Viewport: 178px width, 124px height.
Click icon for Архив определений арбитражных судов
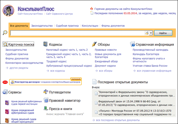point(7,112)
